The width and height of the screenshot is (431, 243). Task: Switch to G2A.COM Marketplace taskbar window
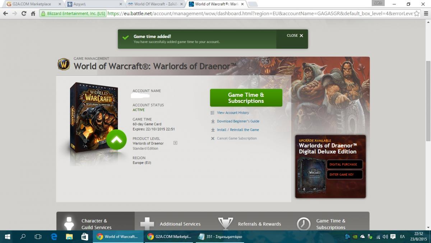[169, 237]
